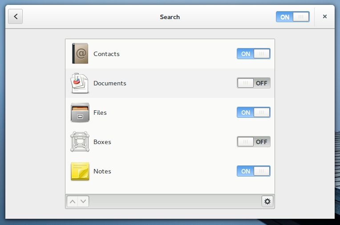This screenshot has height=225, width=340.
Task: Close the Search settings window
Action: coord(325,17)
